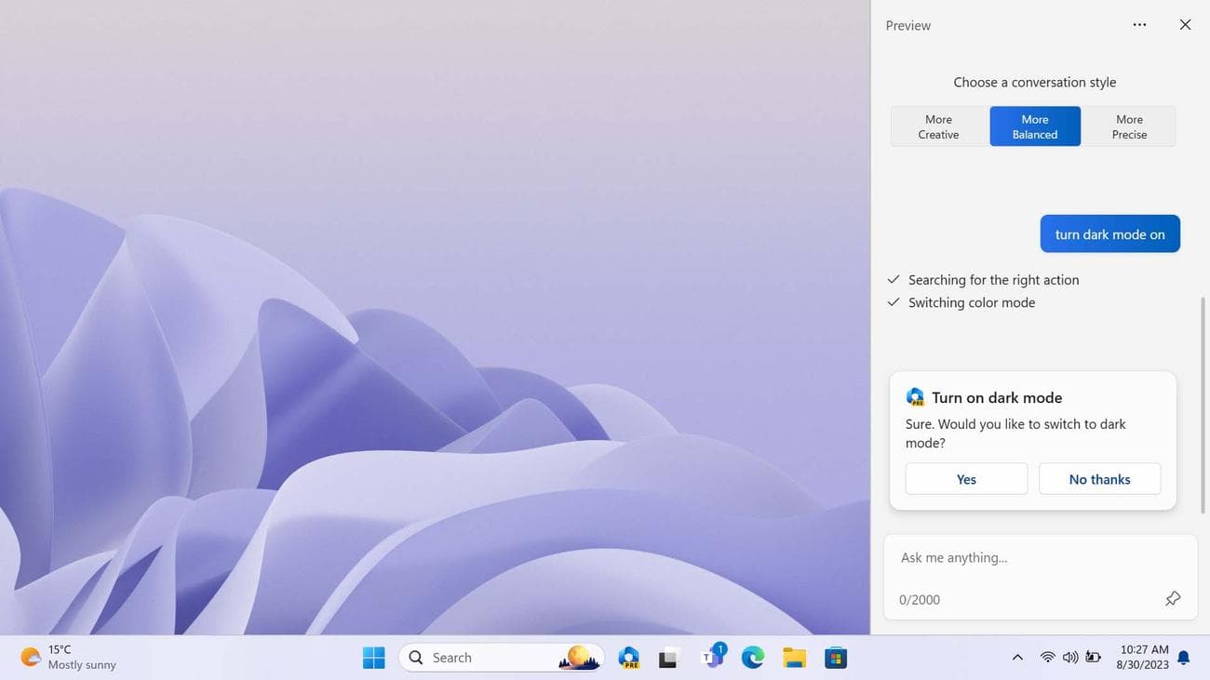
Task: Open the notification bell in the system tray
Action: point(1180,657)
